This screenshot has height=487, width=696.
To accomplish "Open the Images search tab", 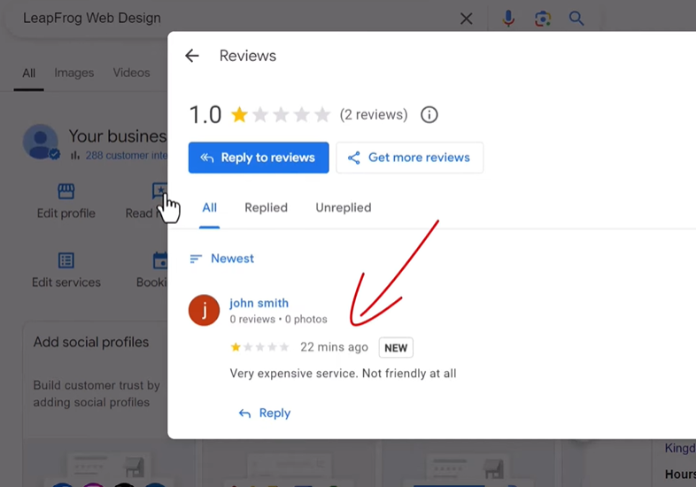I will 73,73.
